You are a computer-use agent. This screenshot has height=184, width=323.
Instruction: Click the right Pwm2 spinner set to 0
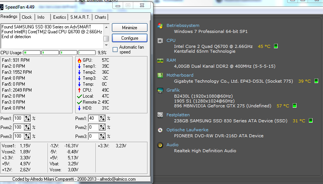tap(102, 128)
